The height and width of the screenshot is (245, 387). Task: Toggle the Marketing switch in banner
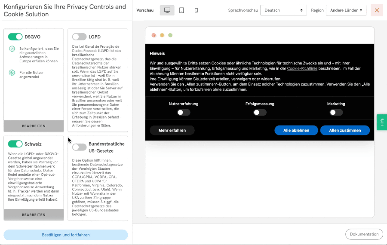coord(336,113)
